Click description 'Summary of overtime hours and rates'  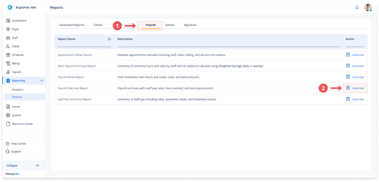(190, 66)
